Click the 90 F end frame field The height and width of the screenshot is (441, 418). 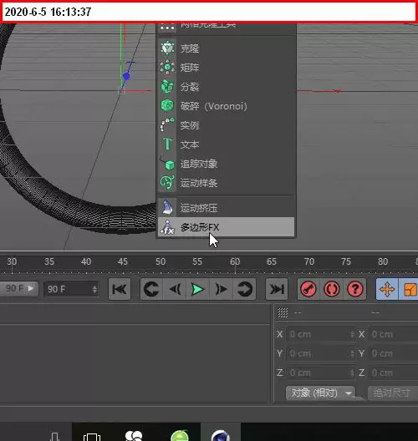71,289
